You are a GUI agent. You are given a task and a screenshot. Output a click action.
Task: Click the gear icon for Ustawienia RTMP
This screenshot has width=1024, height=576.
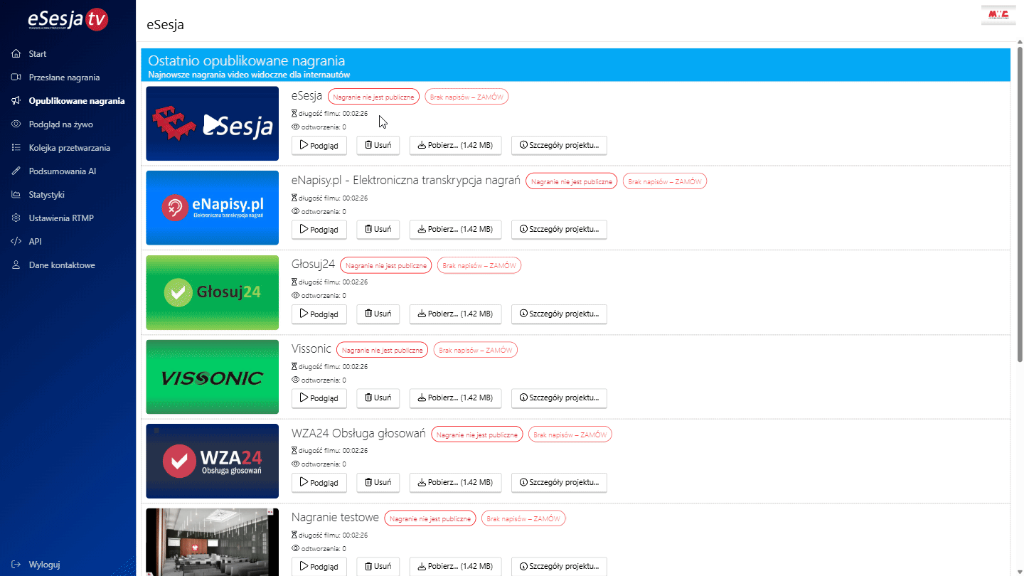(16, 218)
